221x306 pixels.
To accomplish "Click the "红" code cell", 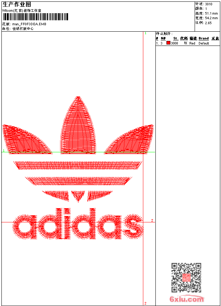I will (x=186, y=43).
